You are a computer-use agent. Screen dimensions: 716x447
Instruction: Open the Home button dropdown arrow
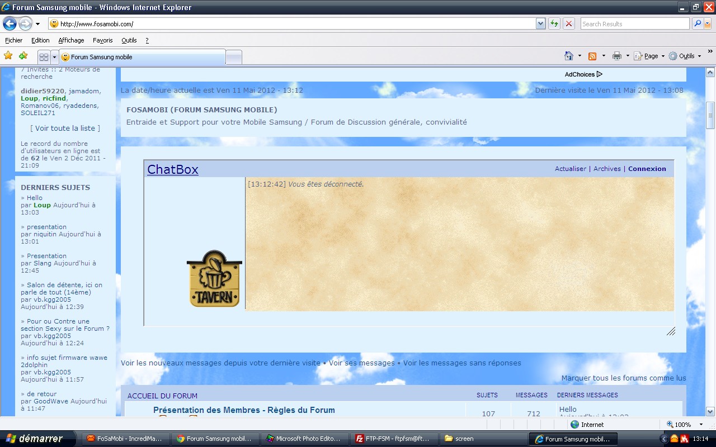(580, 56)
